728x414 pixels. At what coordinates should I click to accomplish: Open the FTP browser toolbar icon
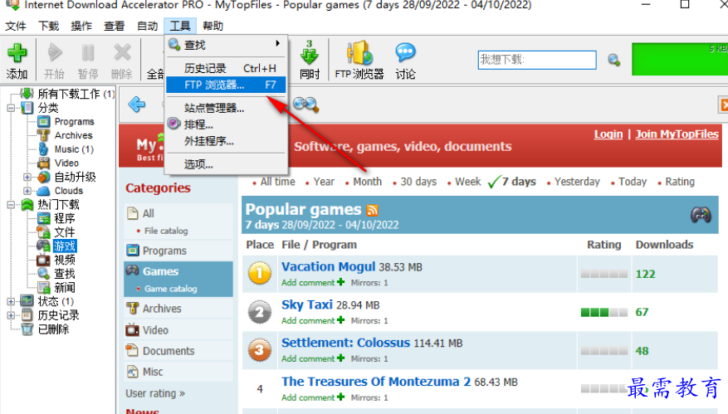[359, 52]
